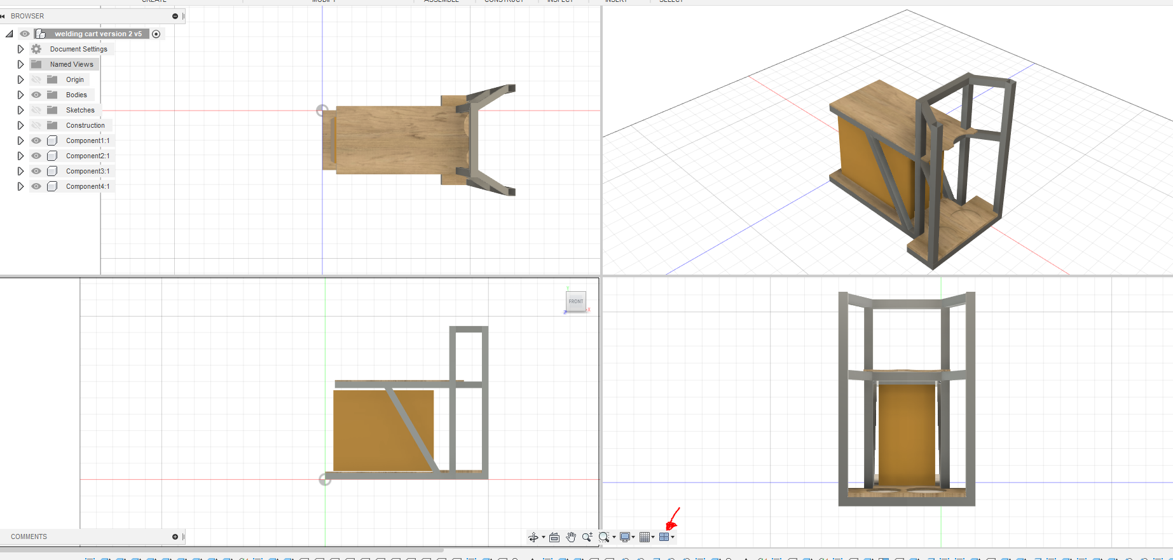Activate the welding cart root component radio
Viewport: 1173px width, 560px height.
pyautogui.click(x=156, y=34)
